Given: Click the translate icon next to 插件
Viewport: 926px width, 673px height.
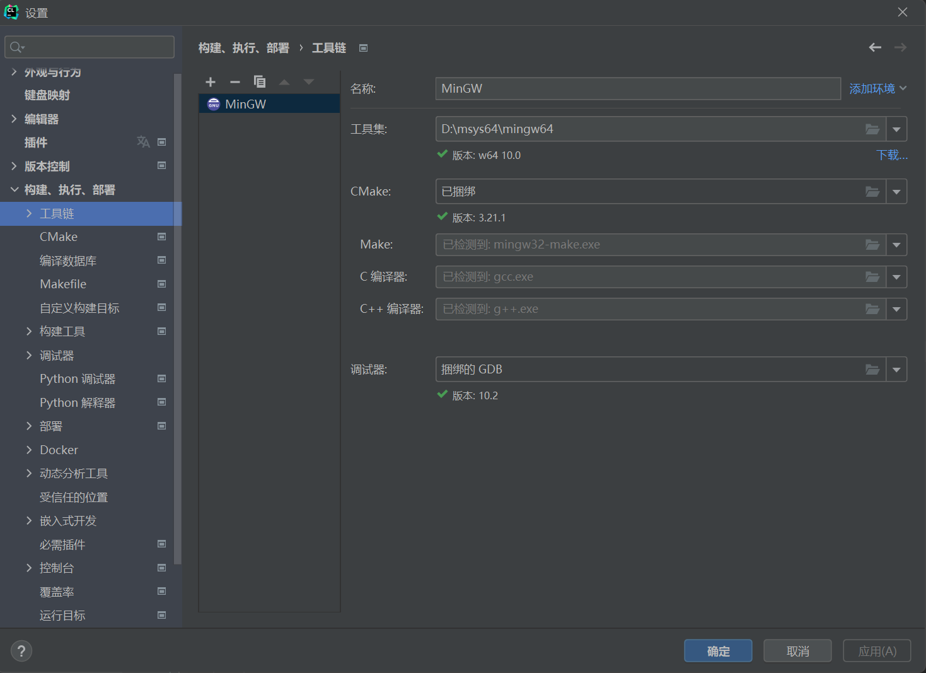Looking at the screenshot, I should (x=143, y=142).
